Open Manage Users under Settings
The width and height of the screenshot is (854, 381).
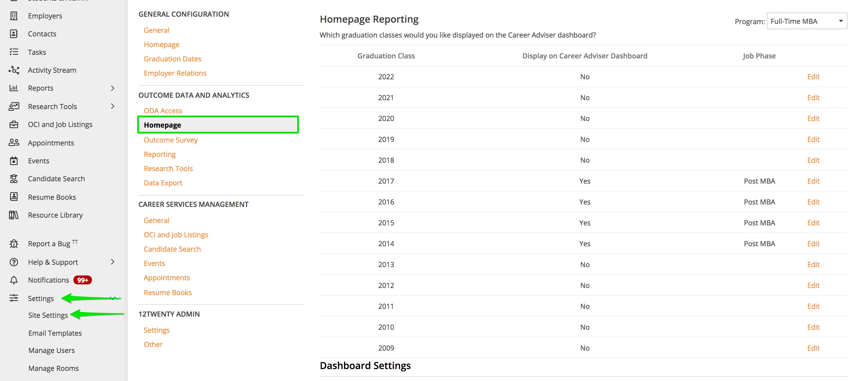coord(51,350)
